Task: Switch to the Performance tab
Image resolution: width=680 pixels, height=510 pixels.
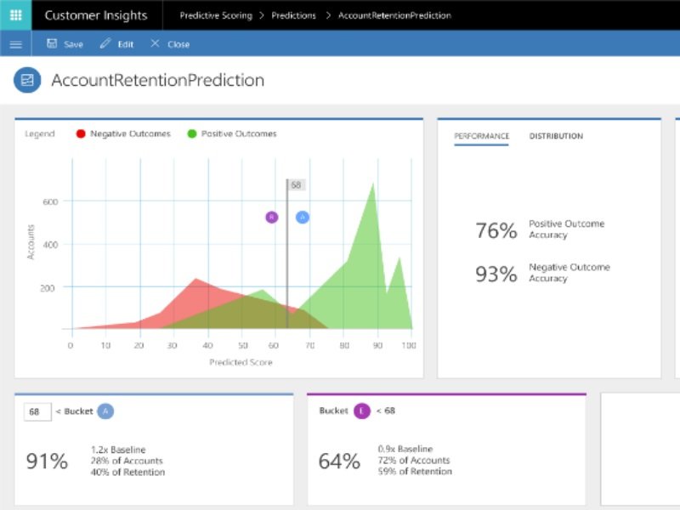Action: (x=481, y=136)
